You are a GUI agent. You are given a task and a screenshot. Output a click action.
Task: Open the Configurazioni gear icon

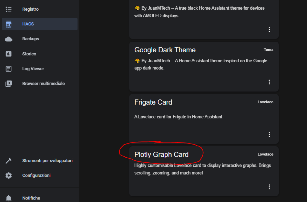click(x=9, y=175)
